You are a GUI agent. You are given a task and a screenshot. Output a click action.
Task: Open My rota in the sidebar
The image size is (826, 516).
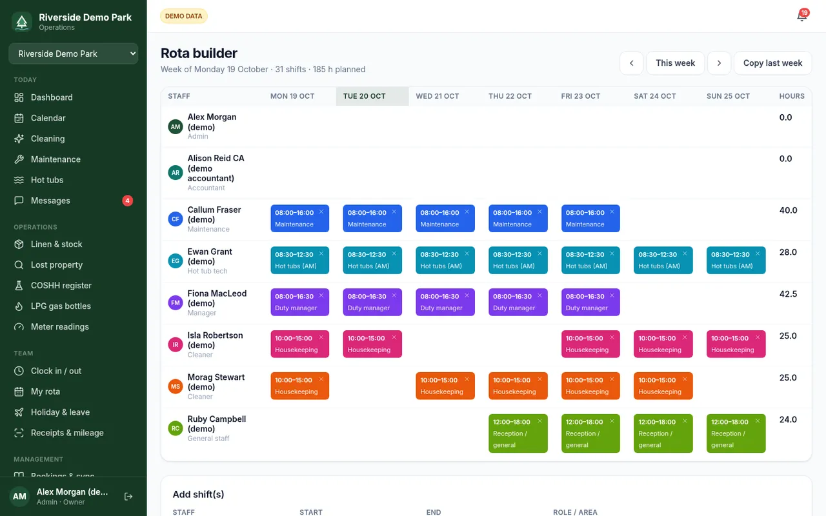tap(74, 392)
